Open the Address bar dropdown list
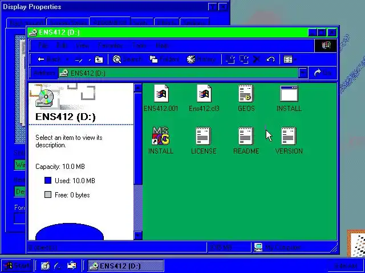The image size is (365, 273). pos(303,73)
